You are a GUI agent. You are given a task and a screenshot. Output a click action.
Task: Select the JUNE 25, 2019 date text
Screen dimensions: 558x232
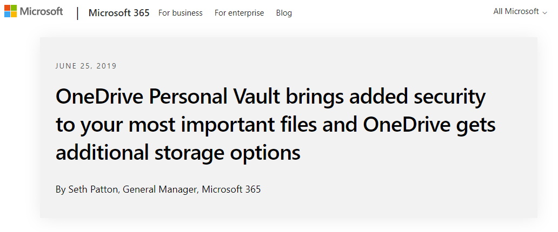point(86,66)
